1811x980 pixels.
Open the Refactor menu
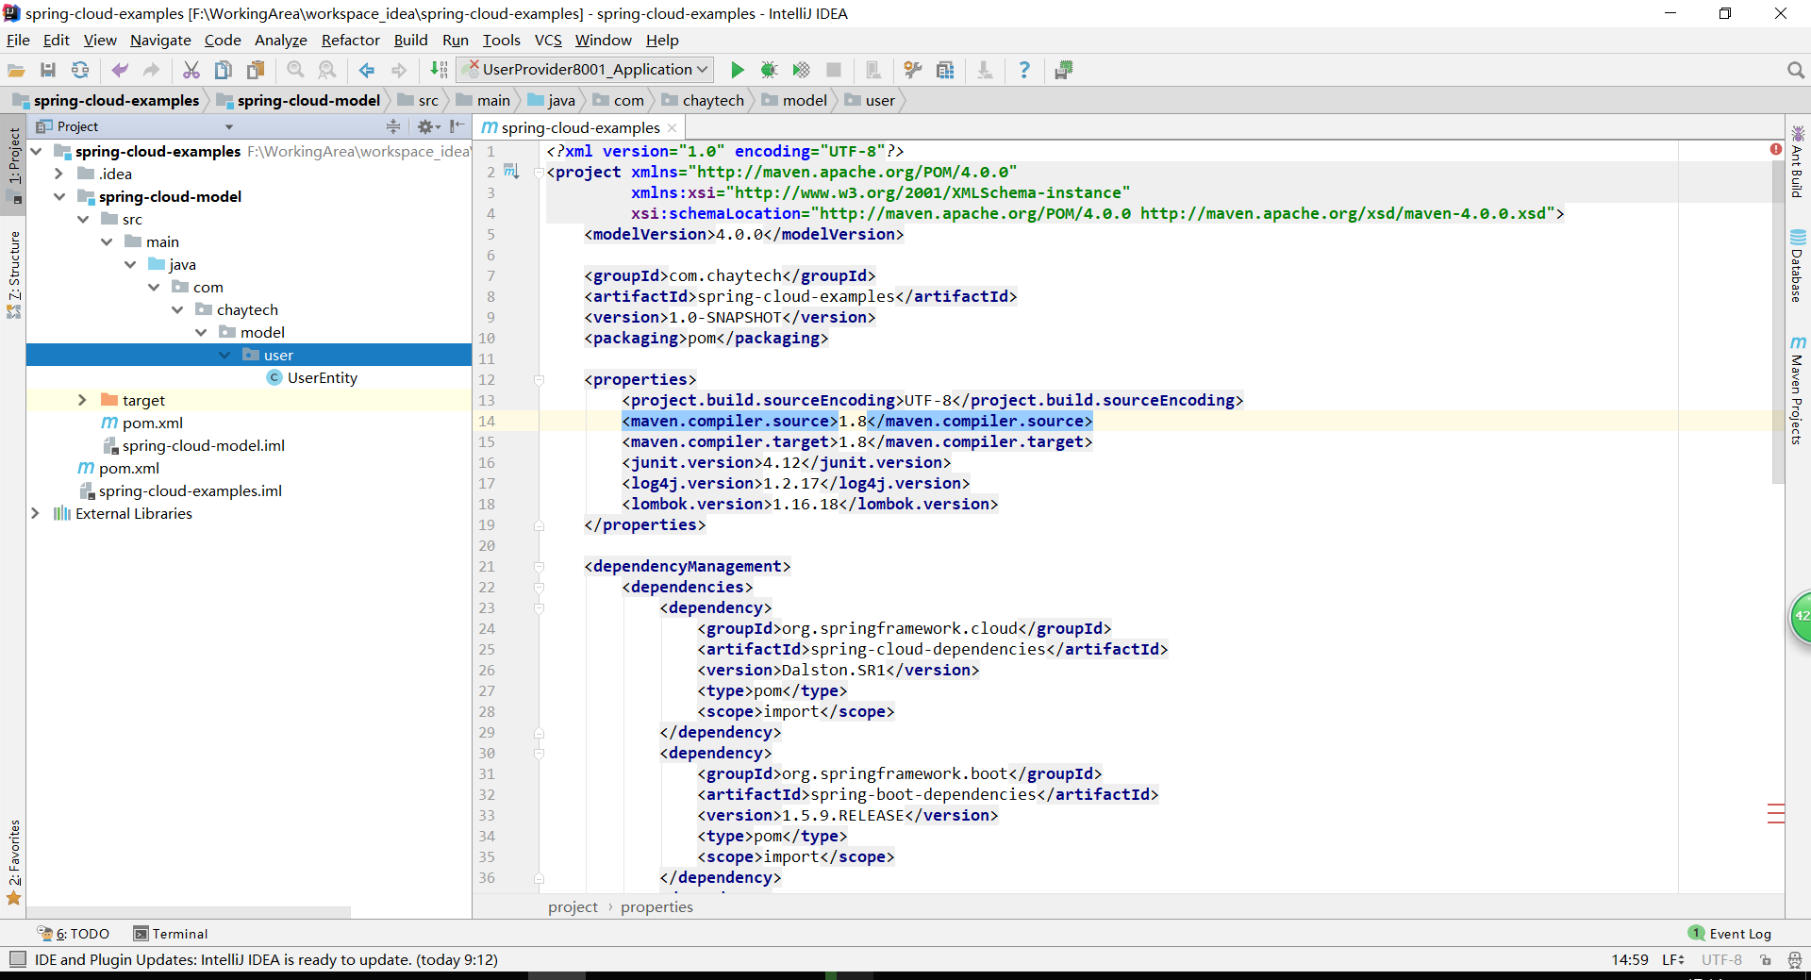(350, 40)
